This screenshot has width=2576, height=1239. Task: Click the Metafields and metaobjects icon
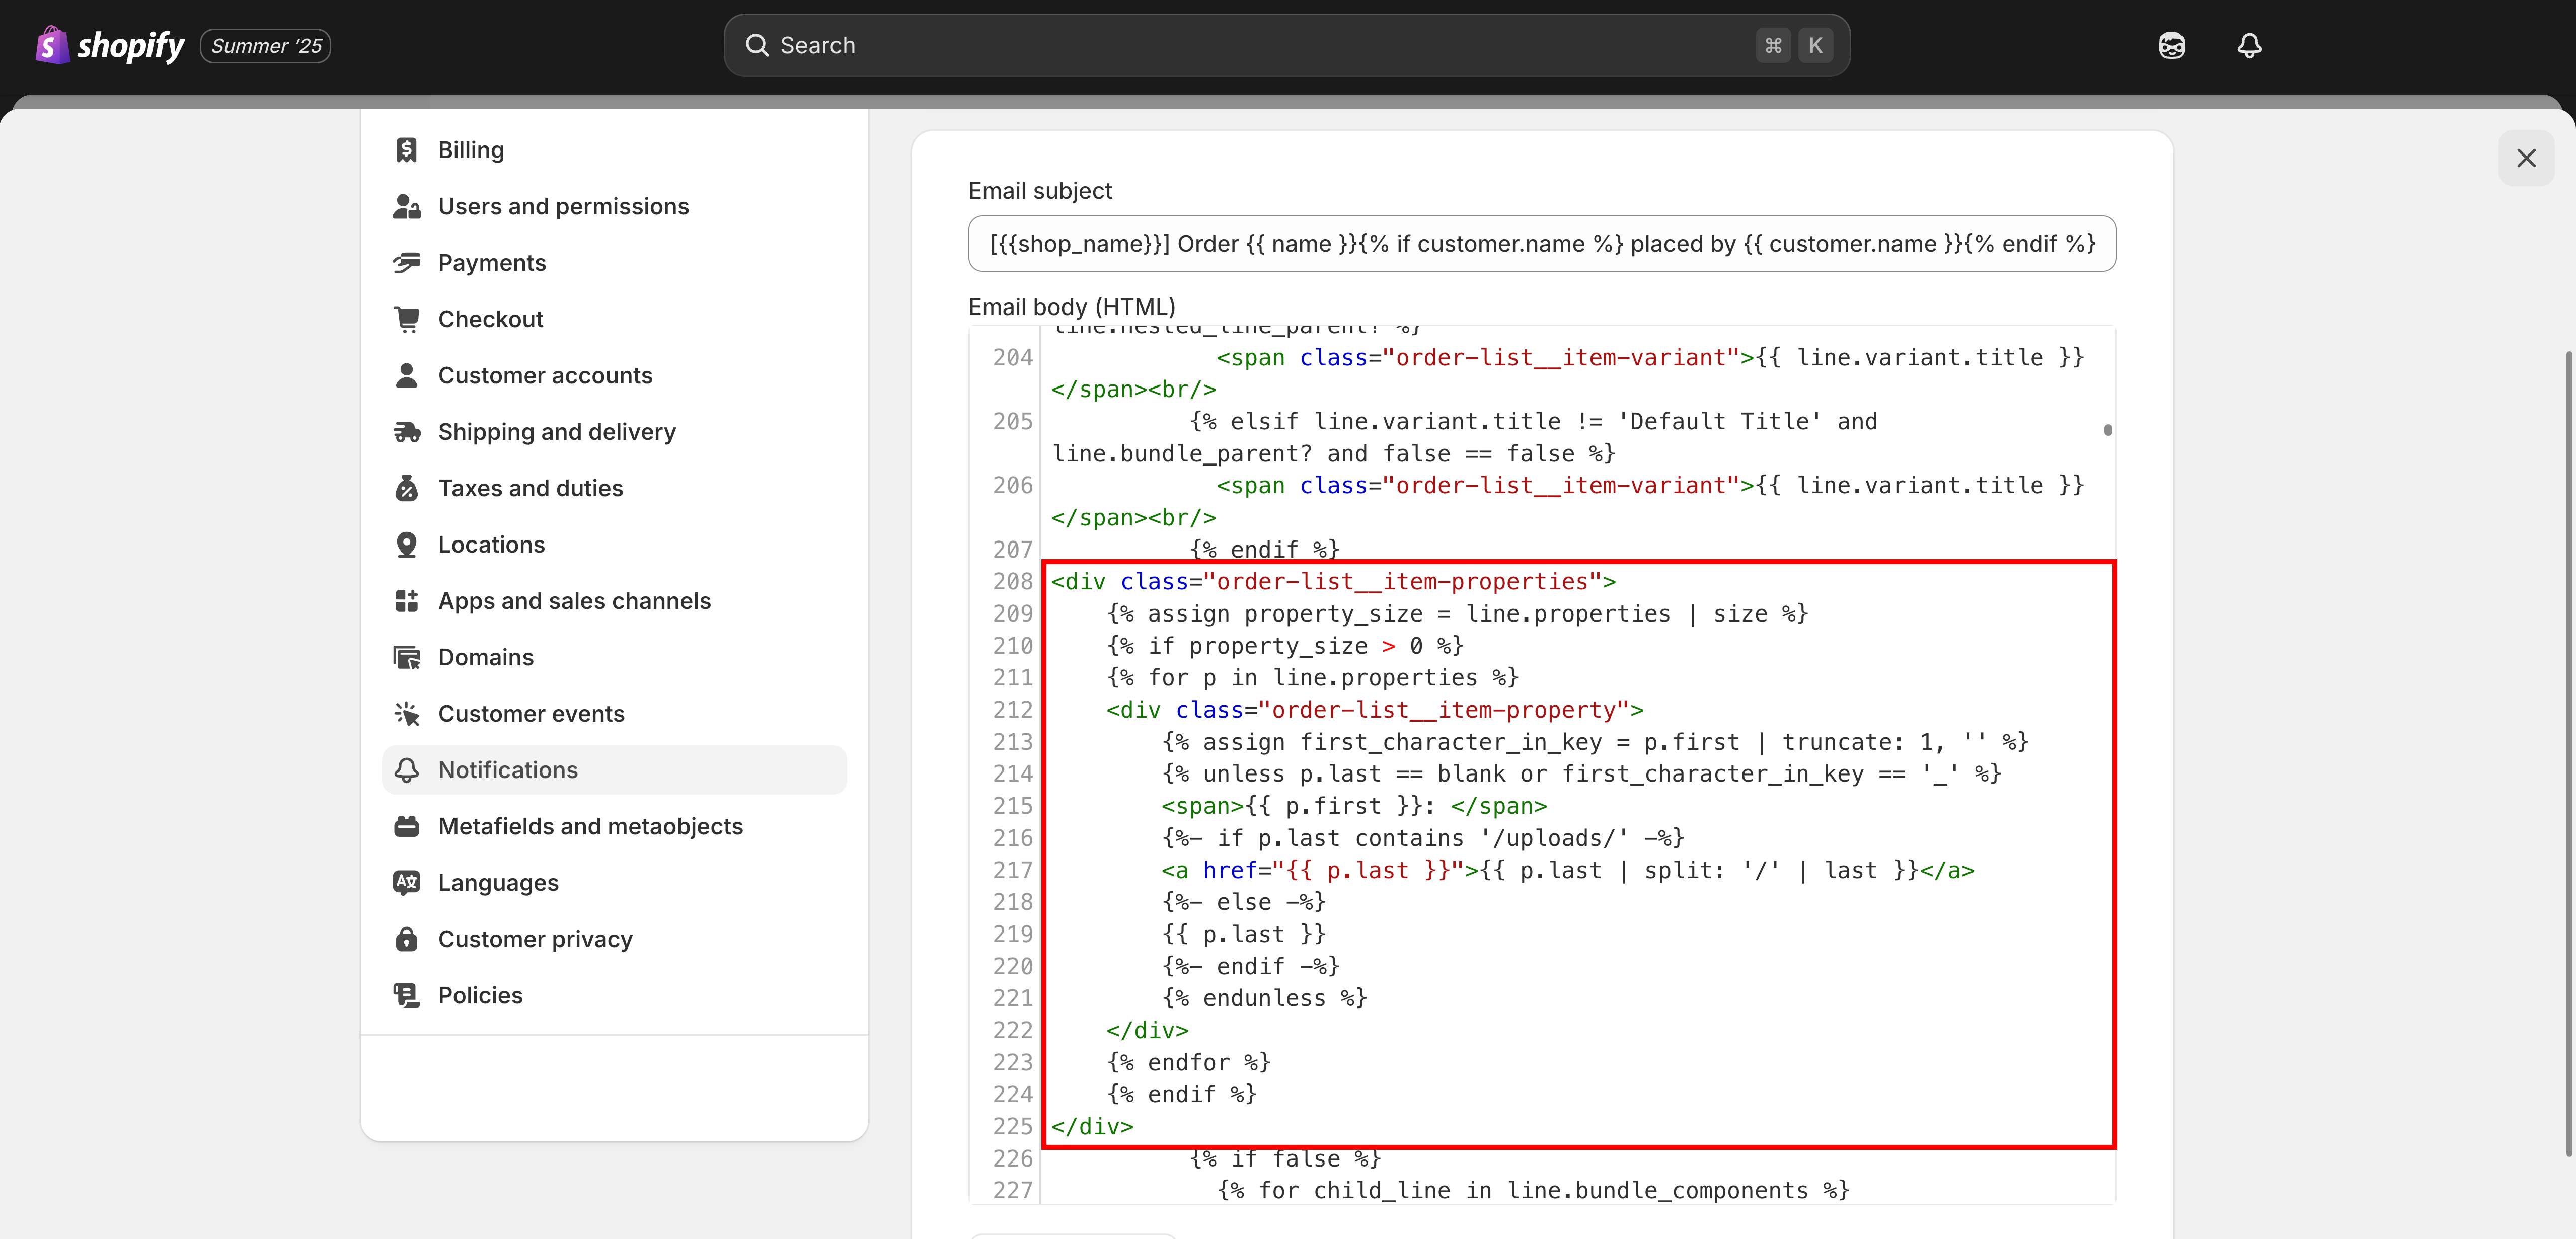[x=406, y=826]
